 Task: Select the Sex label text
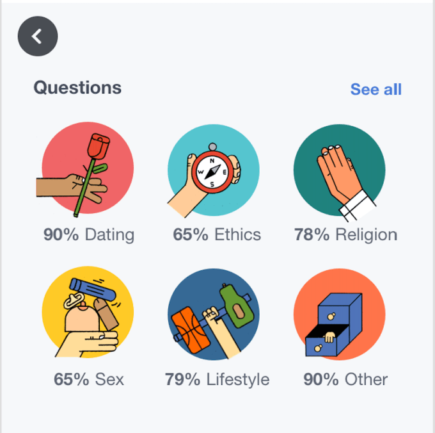pyautogui.click(x=109, y=379)
